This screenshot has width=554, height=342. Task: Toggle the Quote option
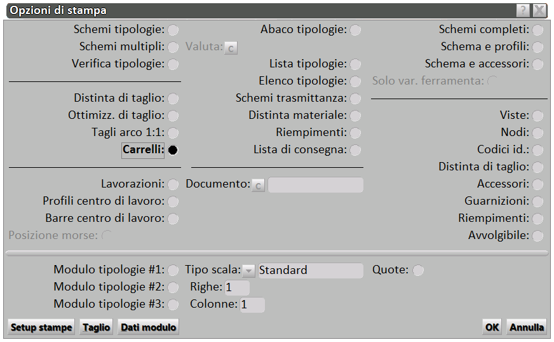coord(418,270)
